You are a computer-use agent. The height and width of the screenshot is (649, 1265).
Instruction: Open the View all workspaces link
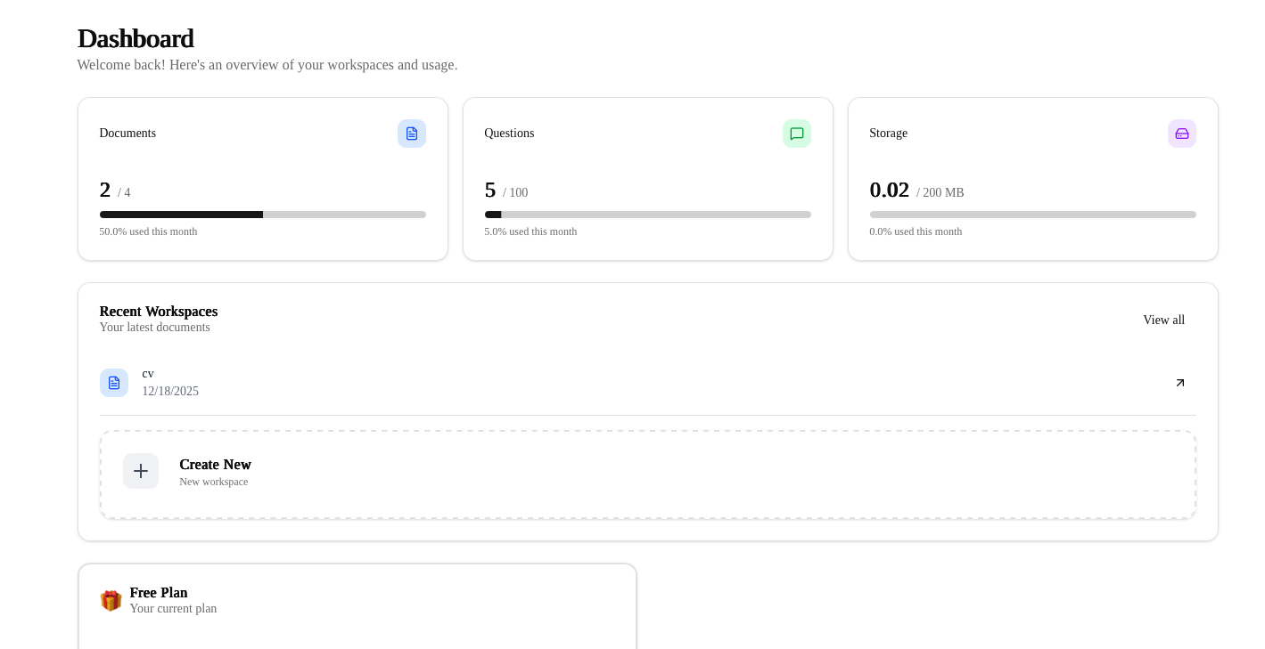tap(1163, 320)
